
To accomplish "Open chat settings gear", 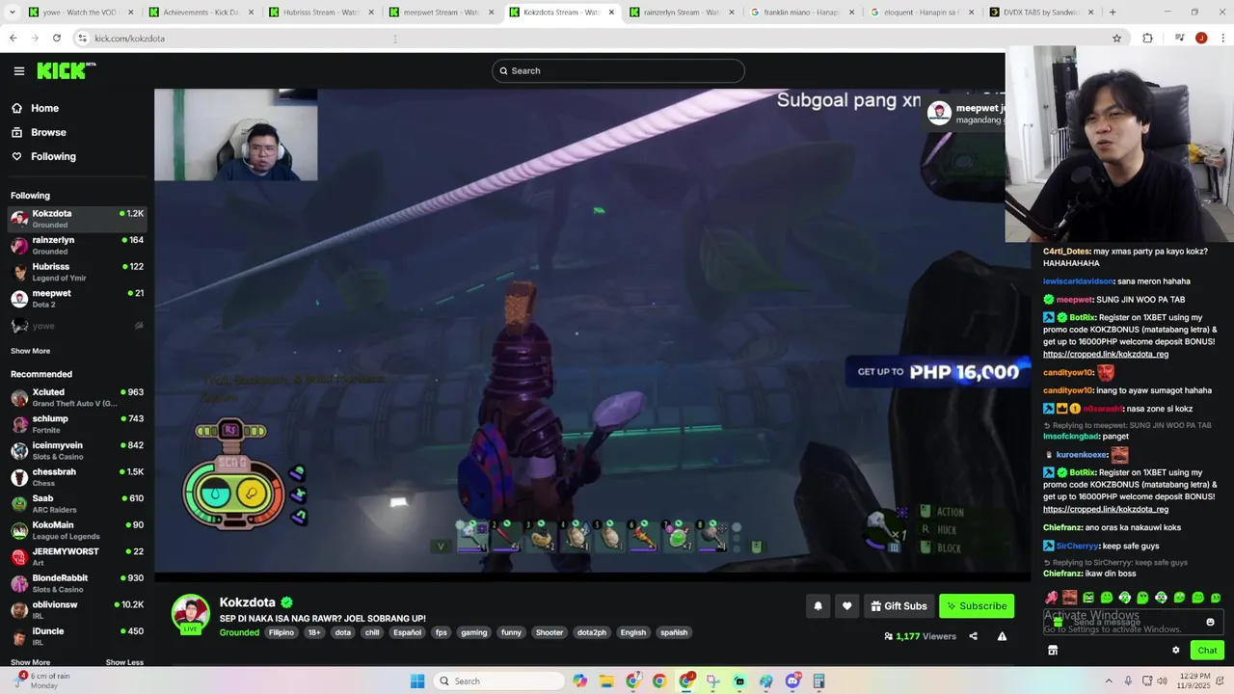I will pyautogui.click(x=1176, y=651).
